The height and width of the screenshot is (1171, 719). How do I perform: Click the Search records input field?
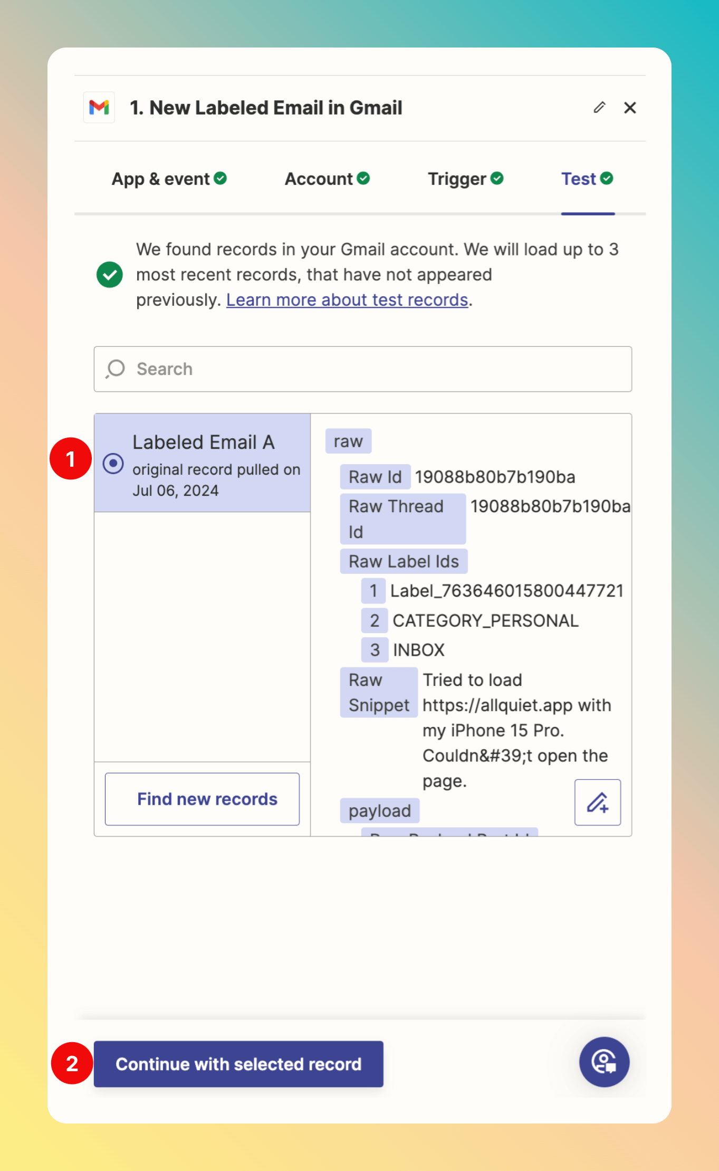pos(363,369)
